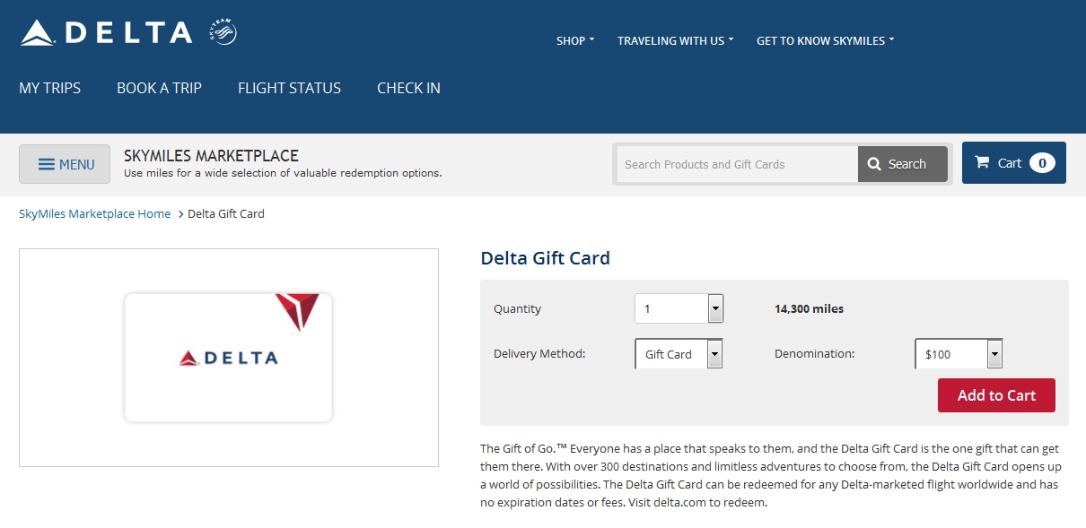
Task: Open the Book a Trip tab
Action: click(x=159, y=88)
